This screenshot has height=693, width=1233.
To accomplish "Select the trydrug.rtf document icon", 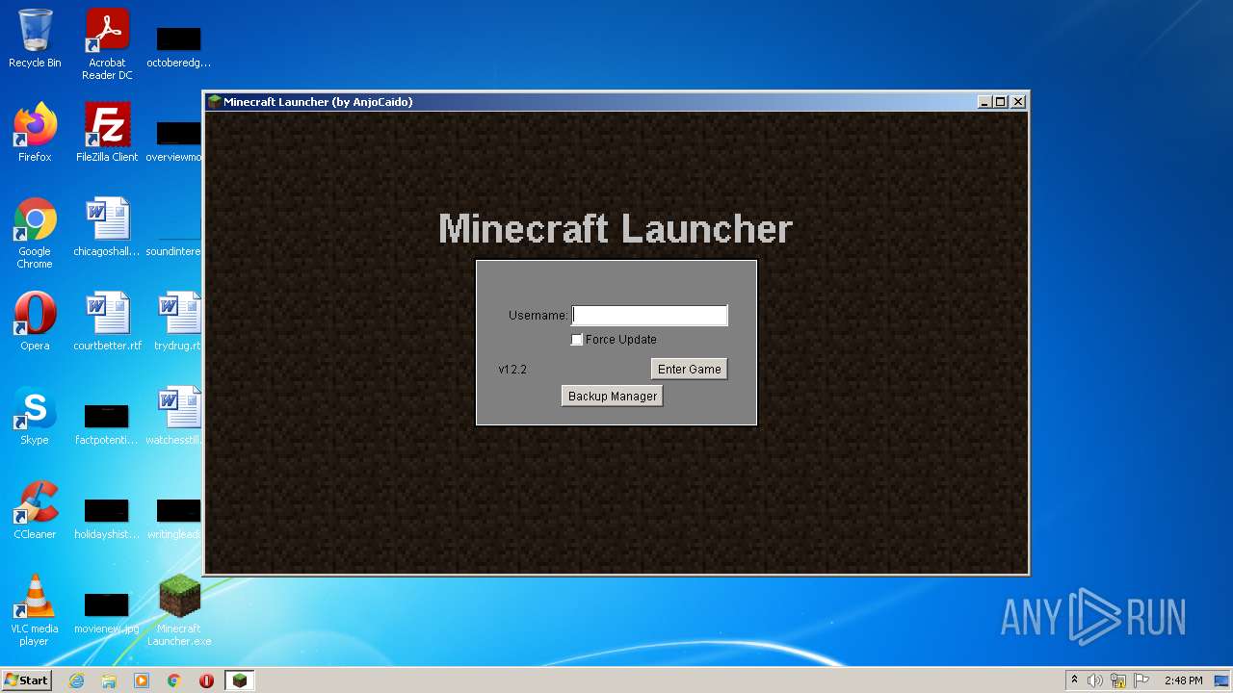I will coord(179,321).
